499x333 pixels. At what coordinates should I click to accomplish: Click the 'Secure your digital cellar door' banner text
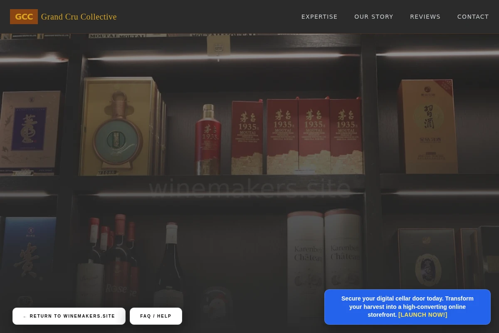[408, 307]
